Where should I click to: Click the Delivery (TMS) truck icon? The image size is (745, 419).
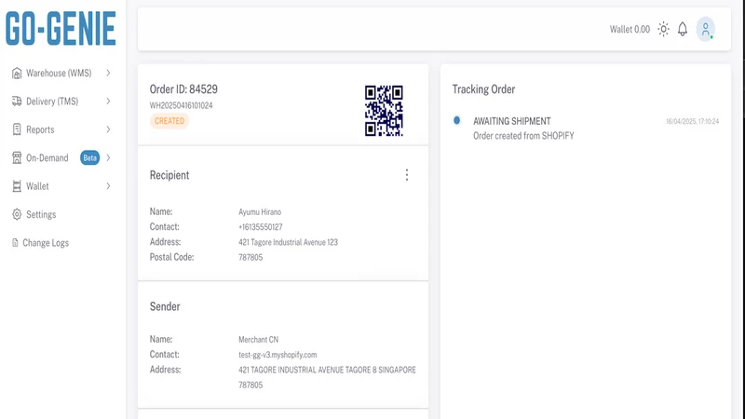point(17,101)
